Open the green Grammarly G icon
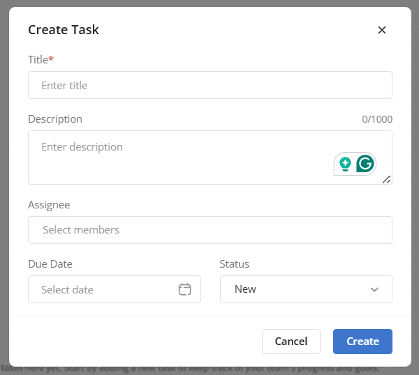This screenshot has width=419, height=375. click(365, 164)
